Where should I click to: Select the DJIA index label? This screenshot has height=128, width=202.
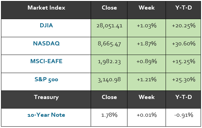click(x=46, y=25)
